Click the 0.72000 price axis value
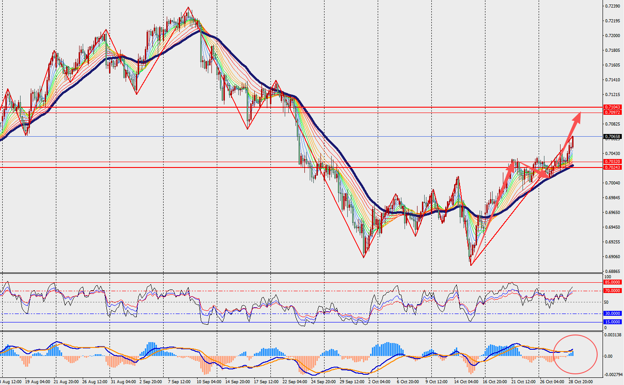 point(612,36)
